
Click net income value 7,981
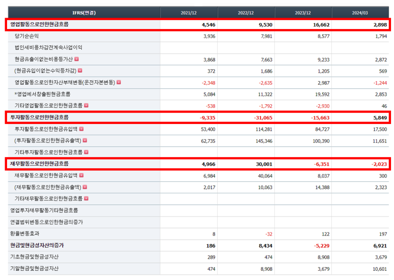(x=266, y=36)
